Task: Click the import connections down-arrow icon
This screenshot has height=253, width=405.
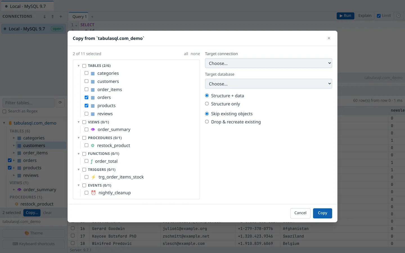Action: pyautogui.click(x=44, y=17)
